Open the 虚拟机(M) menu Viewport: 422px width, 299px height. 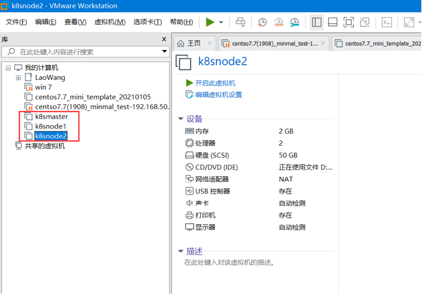[x=110, y=22]
